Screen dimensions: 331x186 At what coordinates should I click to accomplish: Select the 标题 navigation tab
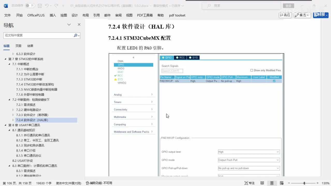coord(6,46)
